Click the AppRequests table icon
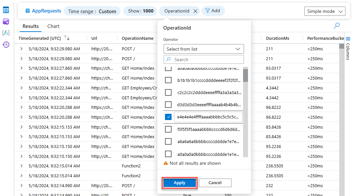The image size is (356, 196). (x=27, y=11)
